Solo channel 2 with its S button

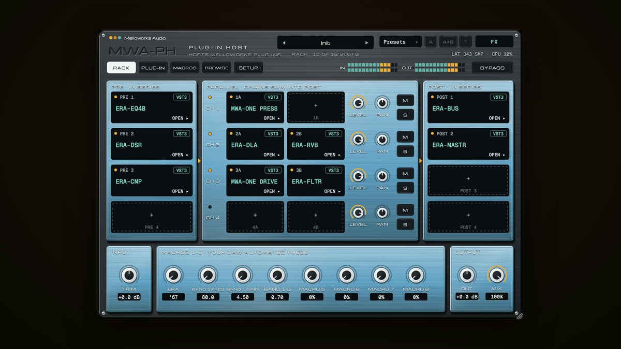pos(405,151)
